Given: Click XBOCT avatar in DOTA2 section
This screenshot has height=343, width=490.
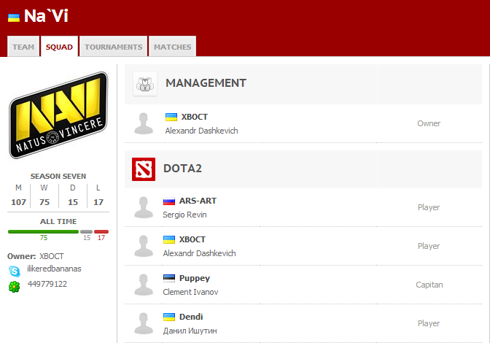Looking at the screenshot, I should coord(144,246).
